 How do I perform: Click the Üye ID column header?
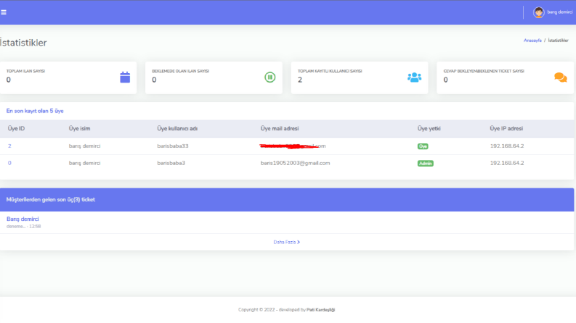[x=16, y=128]
